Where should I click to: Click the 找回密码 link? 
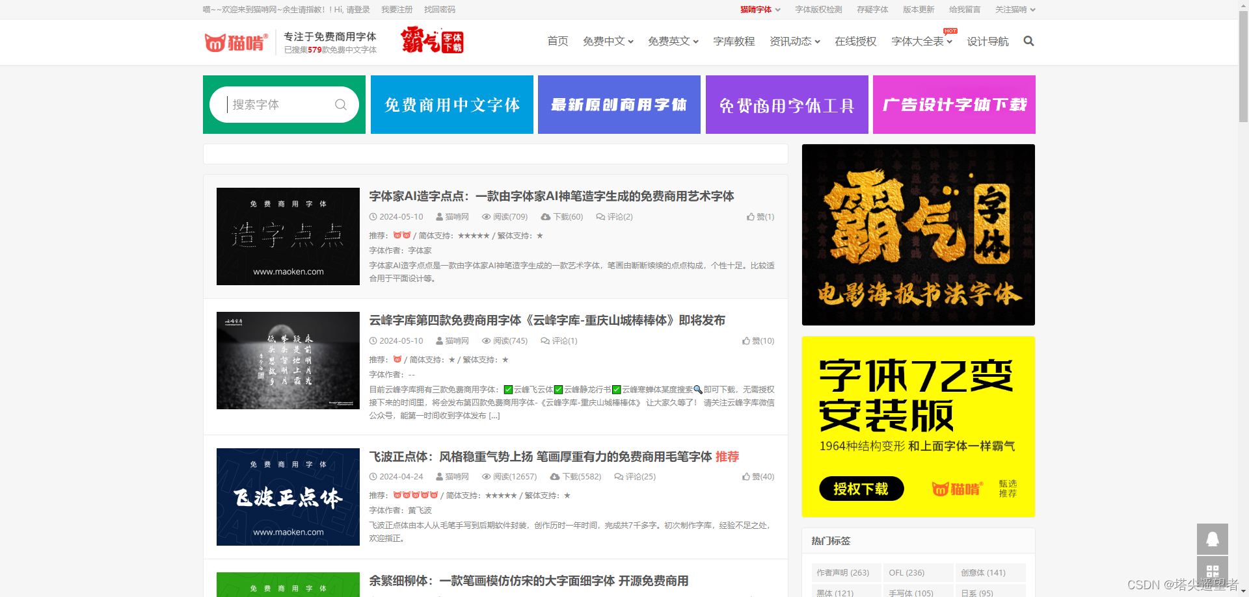tap(440, 10)
